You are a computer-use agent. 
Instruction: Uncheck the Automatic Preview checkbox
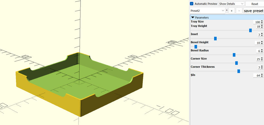(x=192, y=4)
